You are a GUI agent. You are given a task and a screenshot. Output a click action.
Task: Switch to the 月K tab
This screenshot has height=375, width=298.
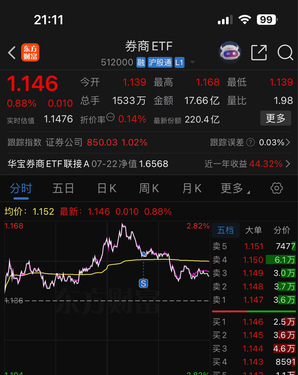click(192, 189)
